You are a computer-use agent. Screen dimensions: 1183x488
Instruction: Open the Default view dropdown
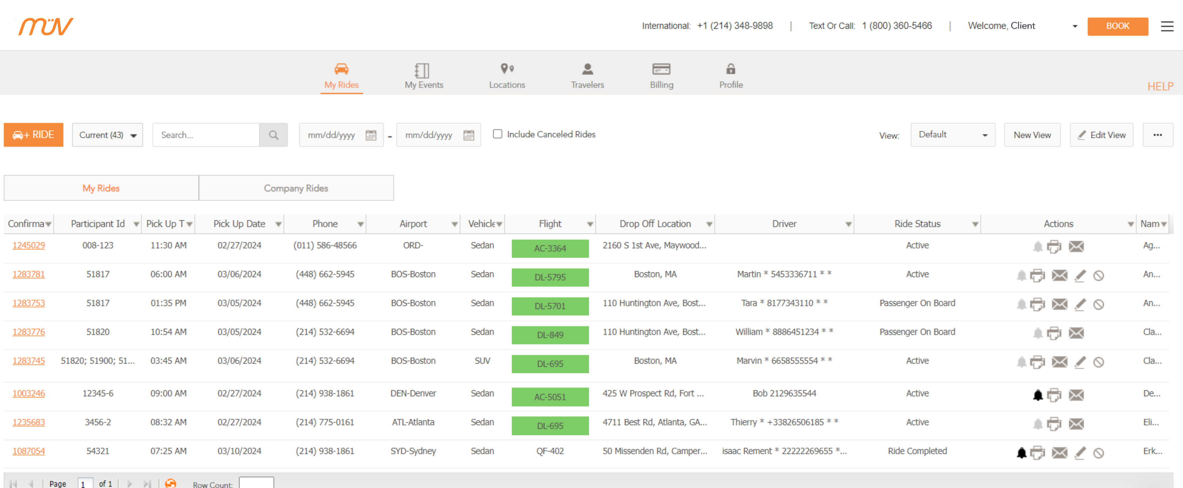(x=952, y=135)
